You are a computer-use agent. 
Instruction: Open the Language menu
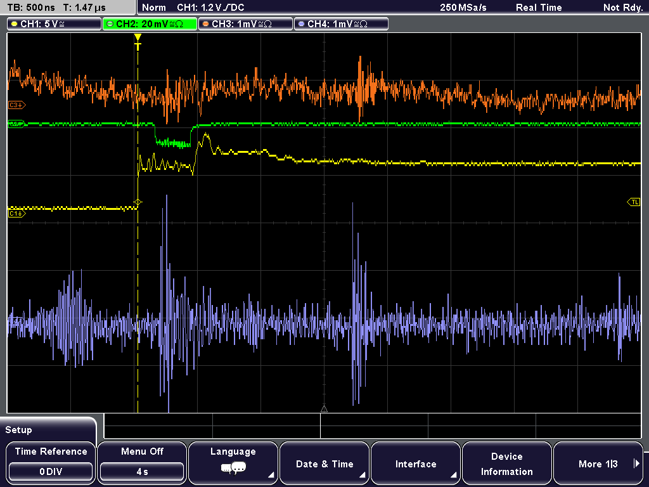click(233, 462)
